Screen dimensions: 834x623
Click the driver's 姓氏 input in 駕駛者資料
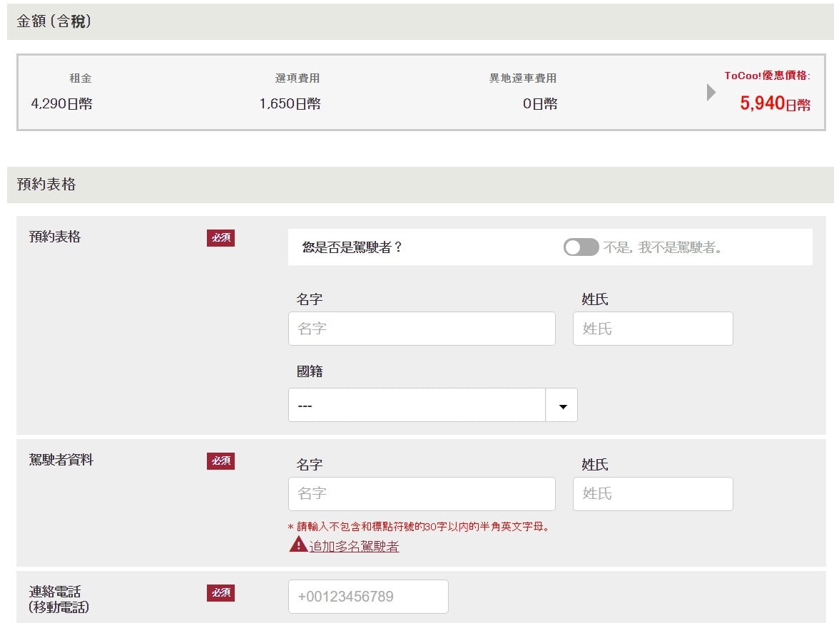[652, 493]
